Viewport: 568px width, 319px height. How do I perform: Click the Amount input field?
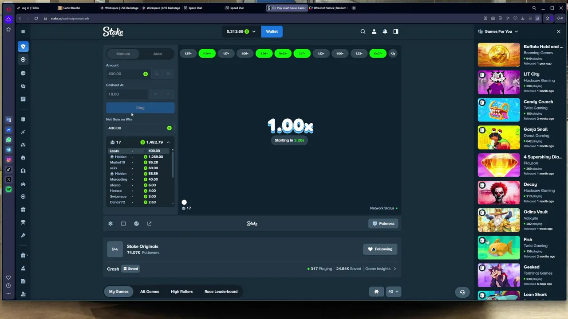128,74
